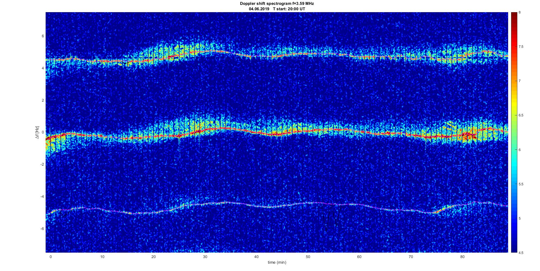Screen dimensions: 540x271
Task: Click the colorbar tick label '7'
Action: tap(520, 81)
